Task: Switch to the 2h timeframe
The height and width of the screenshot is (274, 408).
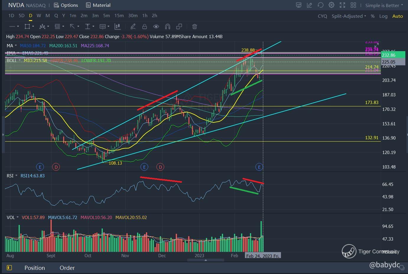Action: click(155, 16)
